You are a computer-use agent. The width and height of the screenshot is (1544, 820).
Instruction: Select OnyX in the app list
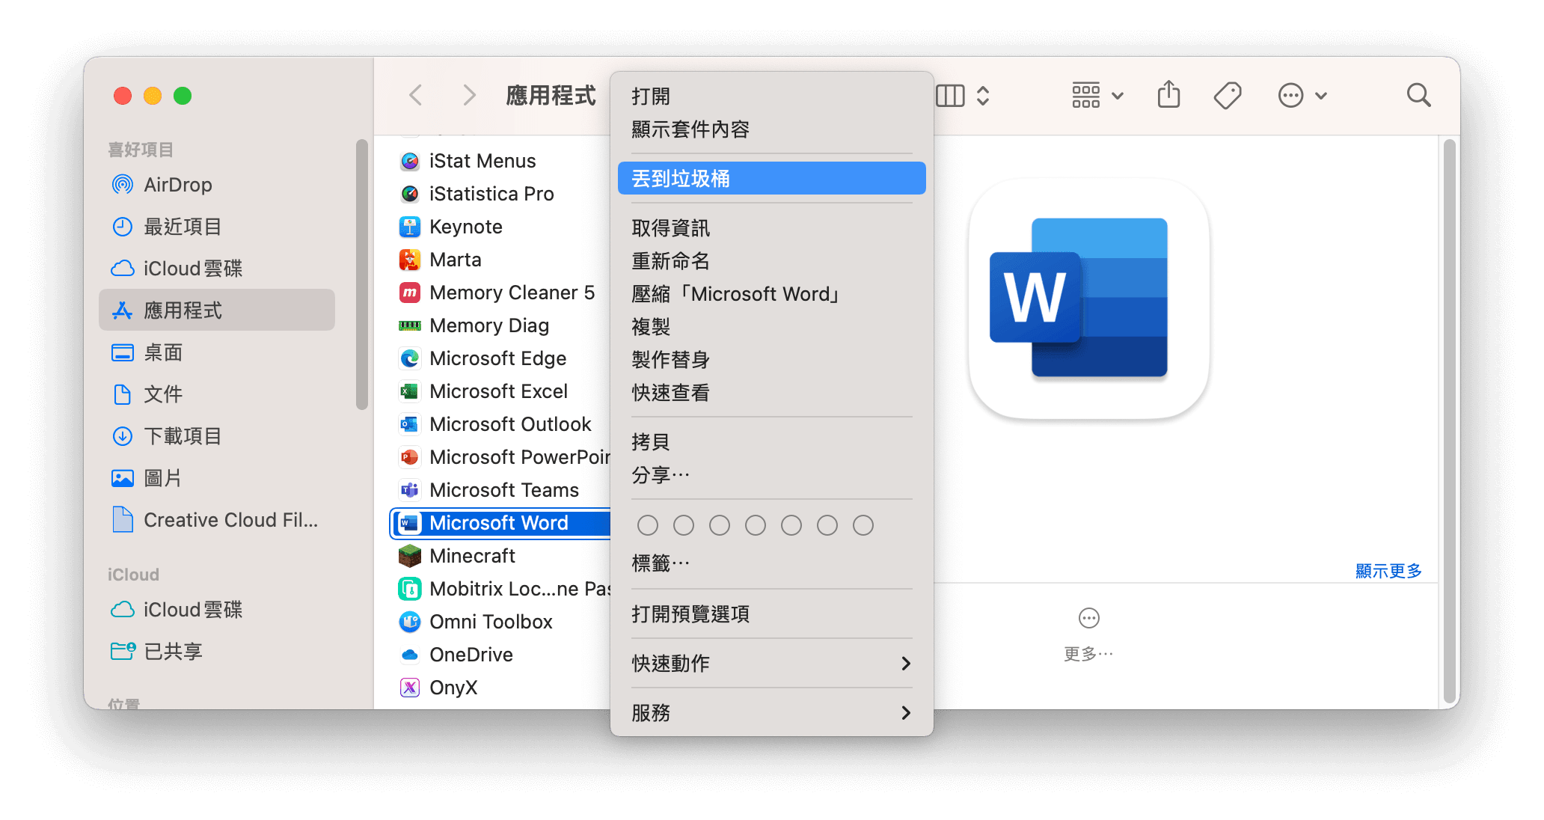tap(501, 688)
